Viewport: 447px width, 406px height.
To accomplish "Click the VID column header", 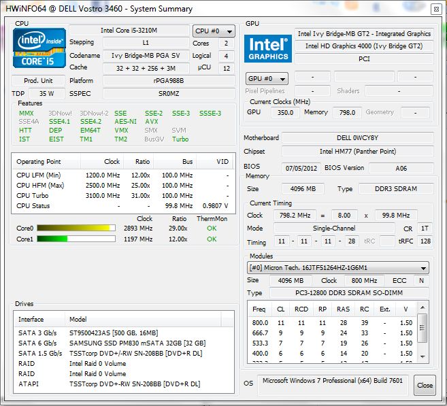I will coord(215,162).
